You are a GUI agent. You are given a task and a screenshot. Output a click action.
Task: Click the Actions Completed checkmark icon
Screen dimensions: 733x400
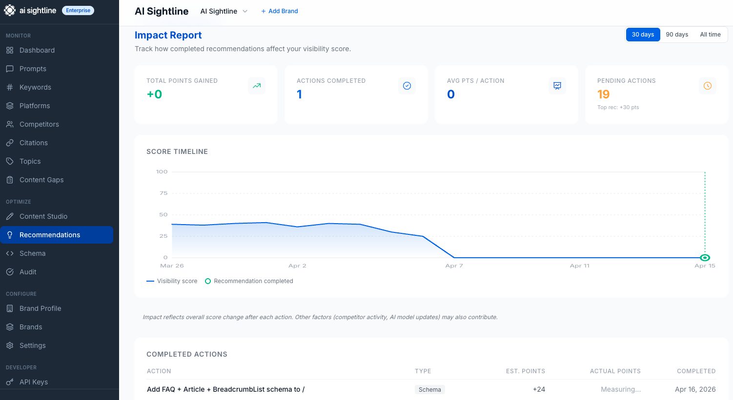click(407, 86)
